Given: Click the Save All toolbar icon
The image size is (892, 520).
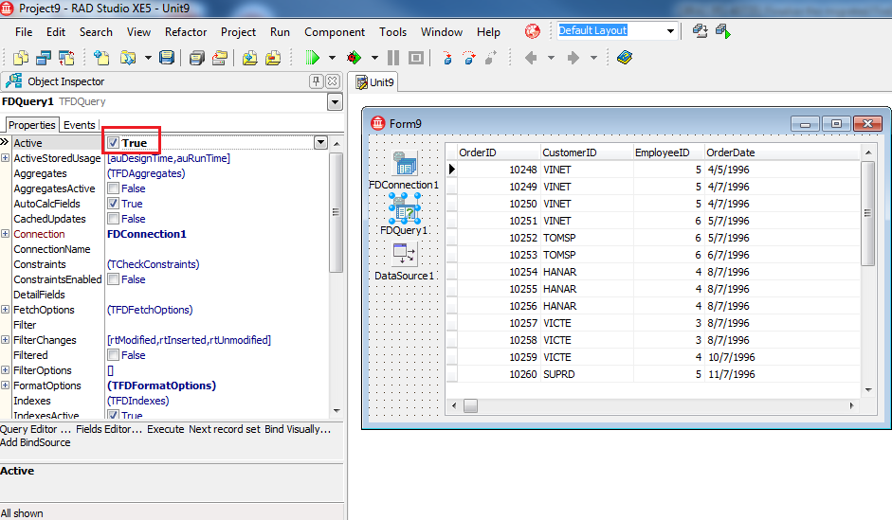Looking at the screenshot, I should 197,58.
